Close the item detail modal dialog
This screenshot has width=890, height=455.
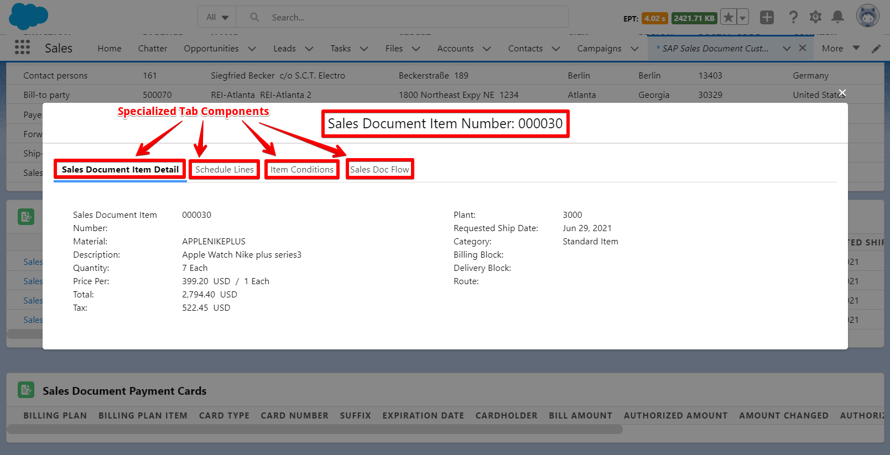pos(842,92)
